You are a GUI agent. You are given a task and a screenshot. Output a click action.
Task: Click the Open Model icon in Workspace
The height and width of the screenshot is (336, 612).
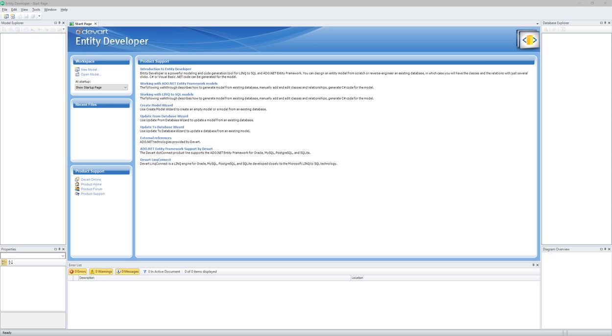click(77, 74)
